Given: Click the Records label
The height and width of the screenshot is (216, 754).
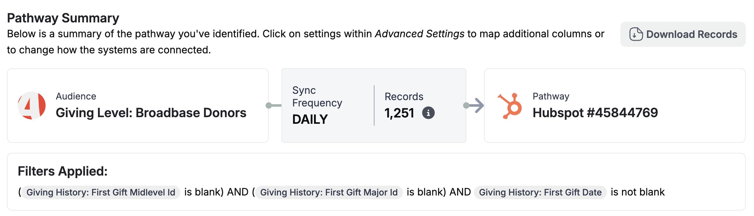Looking at the screenshot, I should click(404, 97).
